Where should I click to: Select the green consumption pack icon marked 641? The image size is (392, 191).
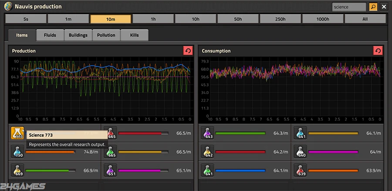207,170
